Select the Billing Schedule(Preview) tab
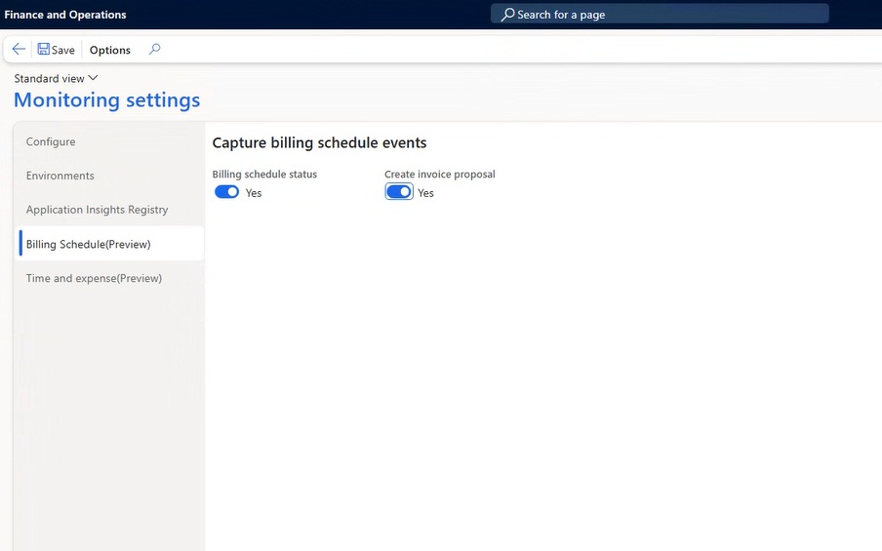The height and width of the screenshot is (551, 882). tap(89, 244)
